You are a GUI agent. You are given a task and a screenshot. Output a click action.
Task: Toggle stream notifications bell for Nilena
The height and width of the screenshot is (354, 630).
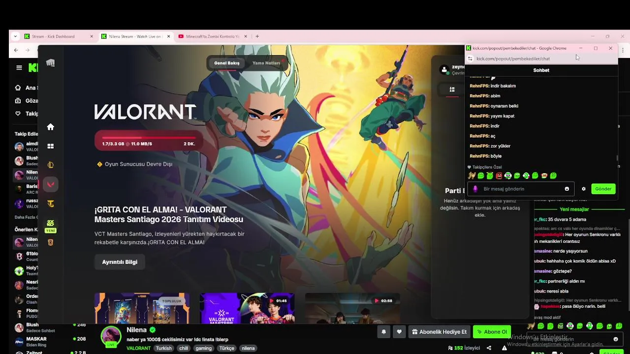point(384,332)
